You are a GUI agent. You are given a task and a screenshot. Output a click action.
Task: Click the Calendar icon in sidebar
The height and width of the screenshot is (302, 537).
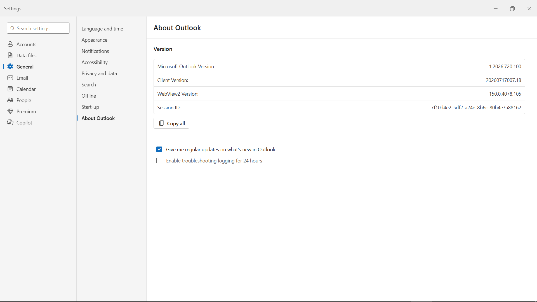(10, 89)
